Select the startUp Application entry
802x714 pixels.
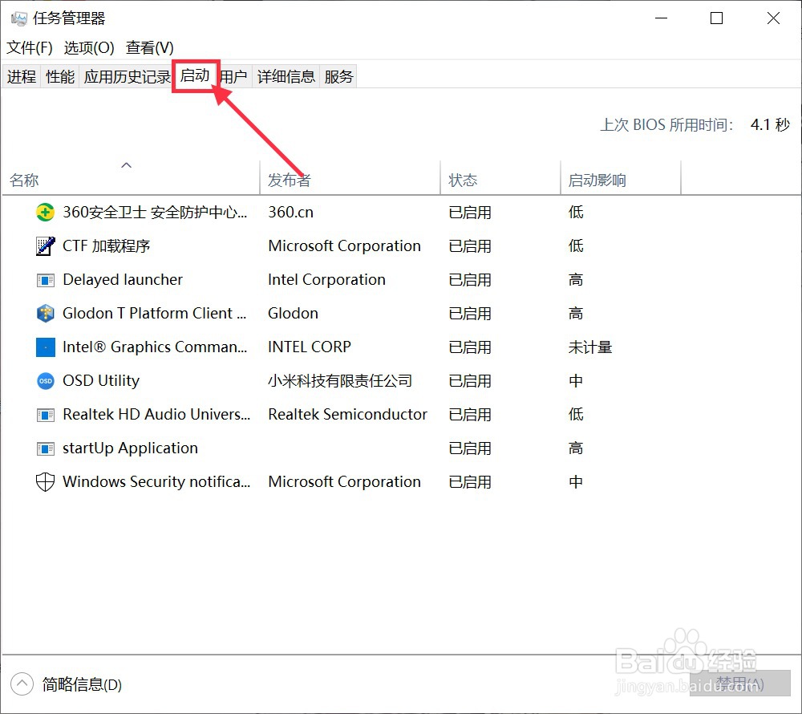[x=129, y=448]
